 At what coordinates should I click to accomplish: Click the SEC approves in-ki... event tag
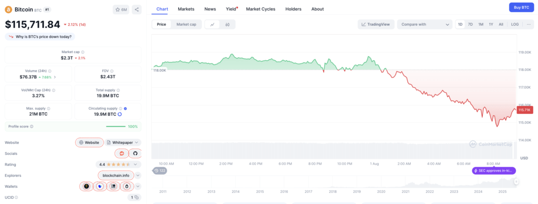[494, 170]
